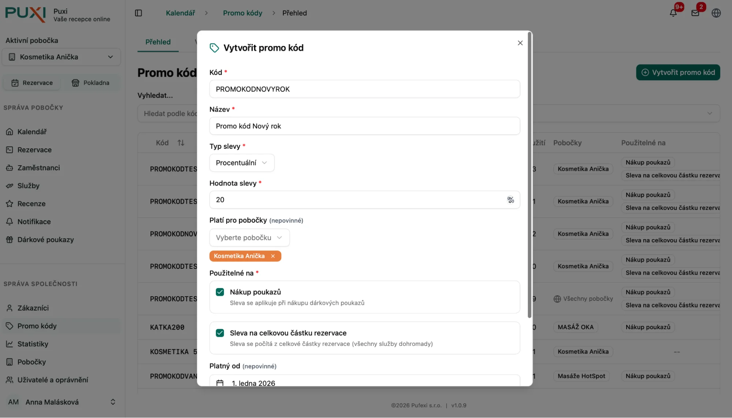The image size is (732, 418).
Task: Expand the Vyberte pobočku dropdown
Action: pos(249,238)
